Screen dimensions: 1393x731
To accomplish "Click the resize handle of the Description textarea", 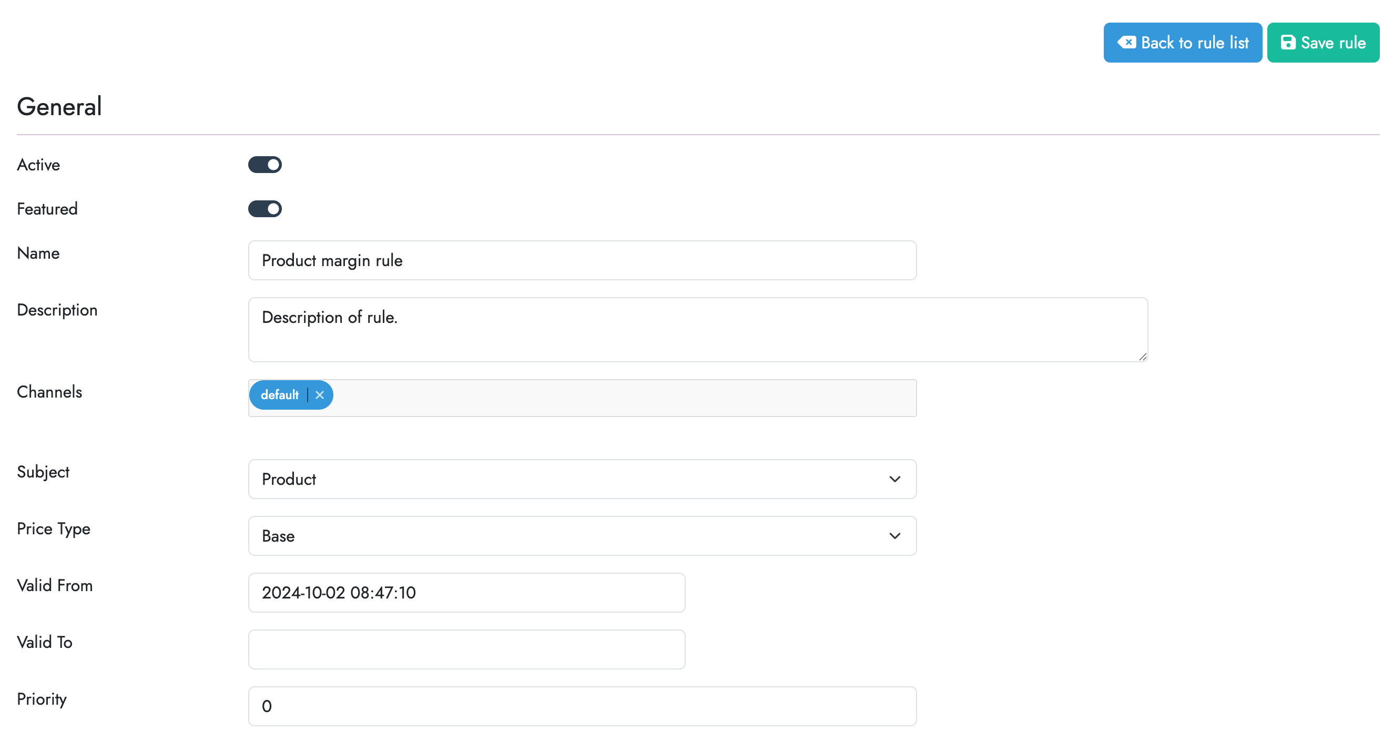I will pyautogui.click(x=1143, y=357).
